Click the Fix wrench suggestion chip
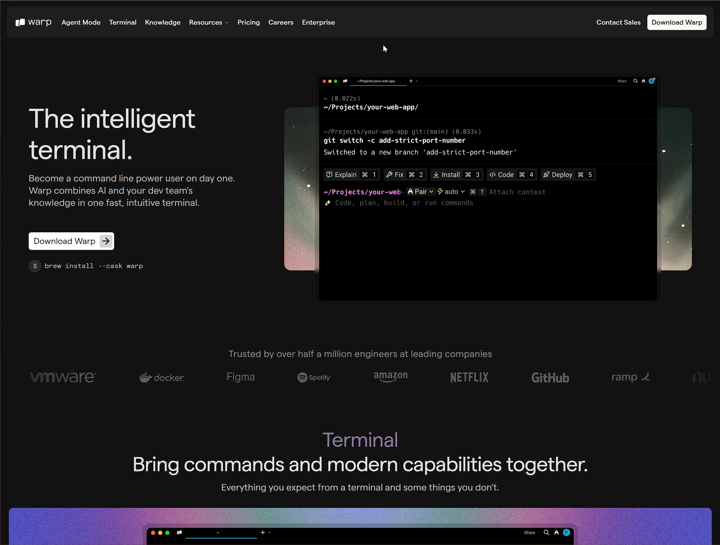Screen dimensions: 720x545 click(405, 175)
